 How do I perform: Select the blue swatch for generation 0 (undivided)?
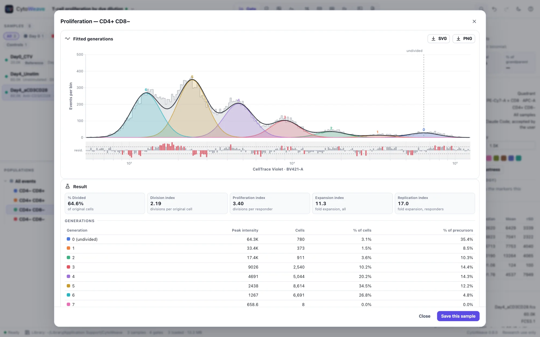69,239
